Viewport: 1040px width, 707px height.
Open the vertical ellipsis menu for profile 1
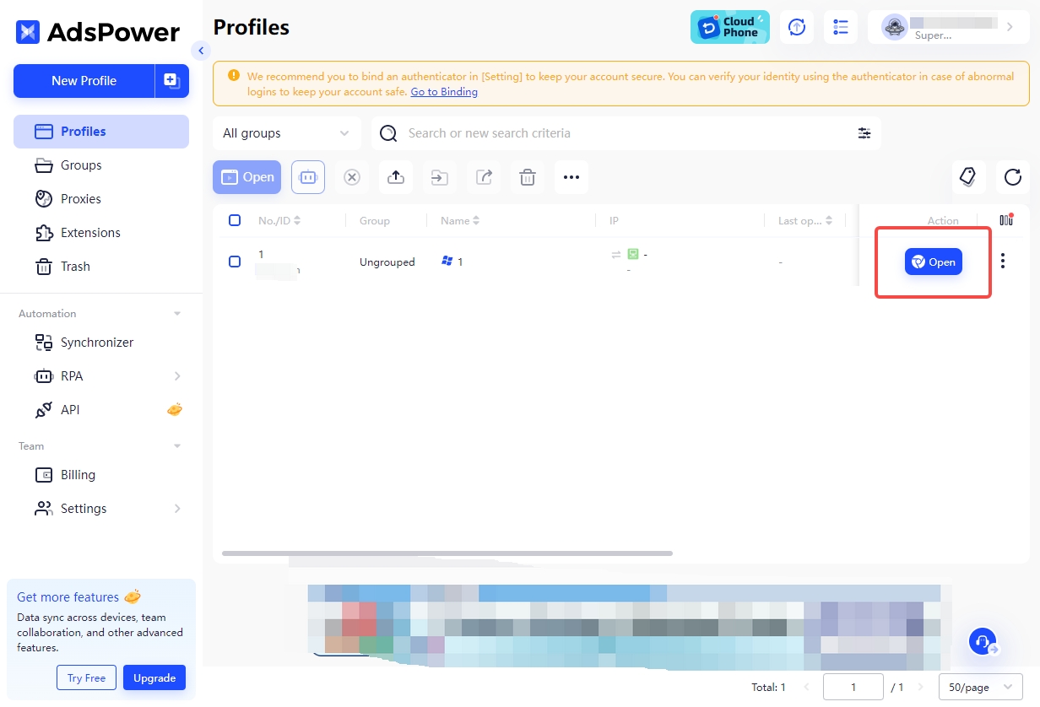click(x=1003, y=262)
